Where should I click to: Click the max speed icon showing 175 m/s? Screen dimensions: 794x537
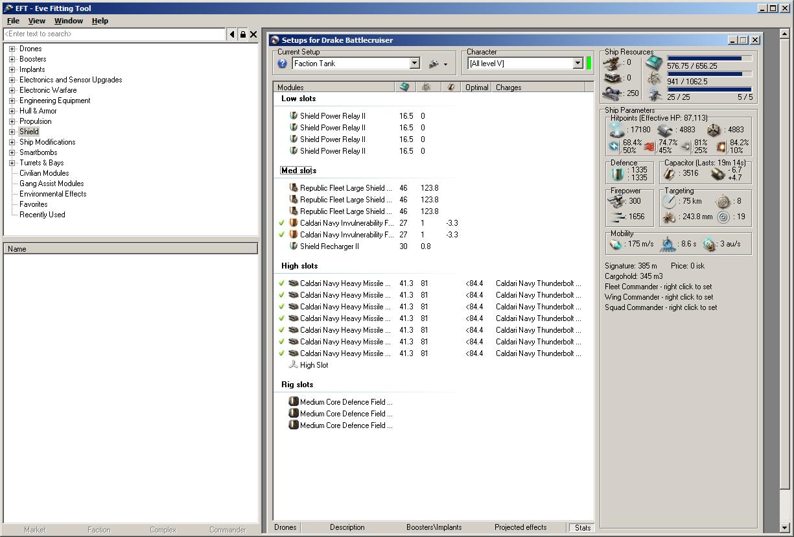616,244
